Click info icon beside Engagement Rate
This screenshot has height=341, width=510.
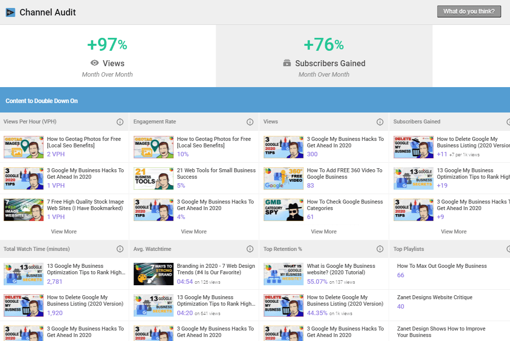coord(250,122)
